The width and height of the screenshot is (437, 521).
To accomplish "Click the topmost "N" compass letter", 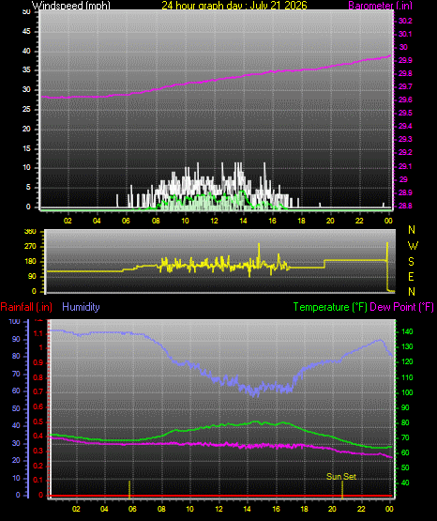I will [412, 230].
